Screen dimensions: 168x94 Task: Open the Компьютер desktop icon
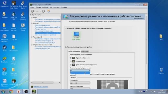pos(4,4)
